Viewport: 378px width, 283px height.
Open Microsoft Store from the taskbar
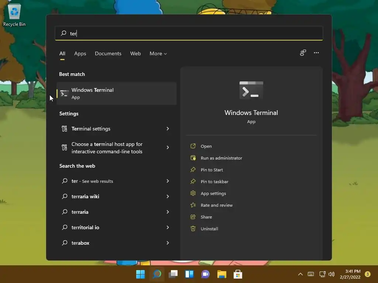pyautogui.click(x=238, y=274)
